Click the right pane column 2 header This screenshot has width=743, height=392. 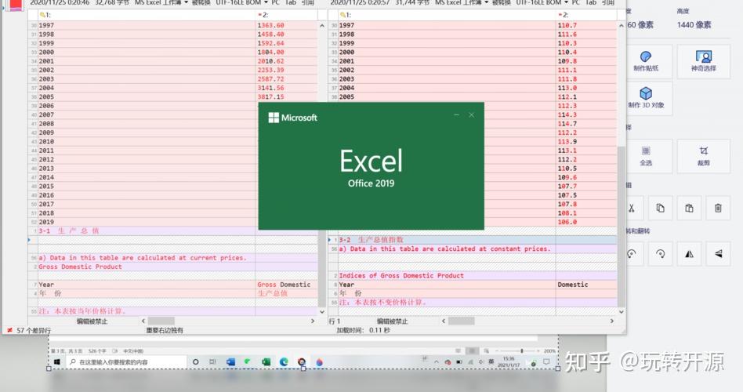coord(586,15)
